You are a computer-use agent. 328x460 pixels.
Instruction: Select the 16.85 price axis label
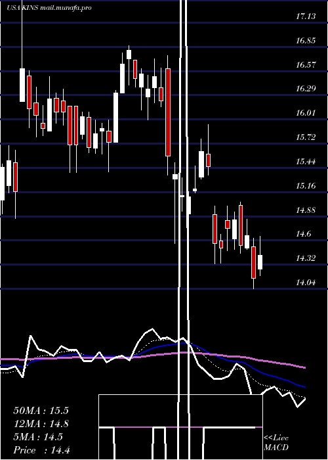306,41
